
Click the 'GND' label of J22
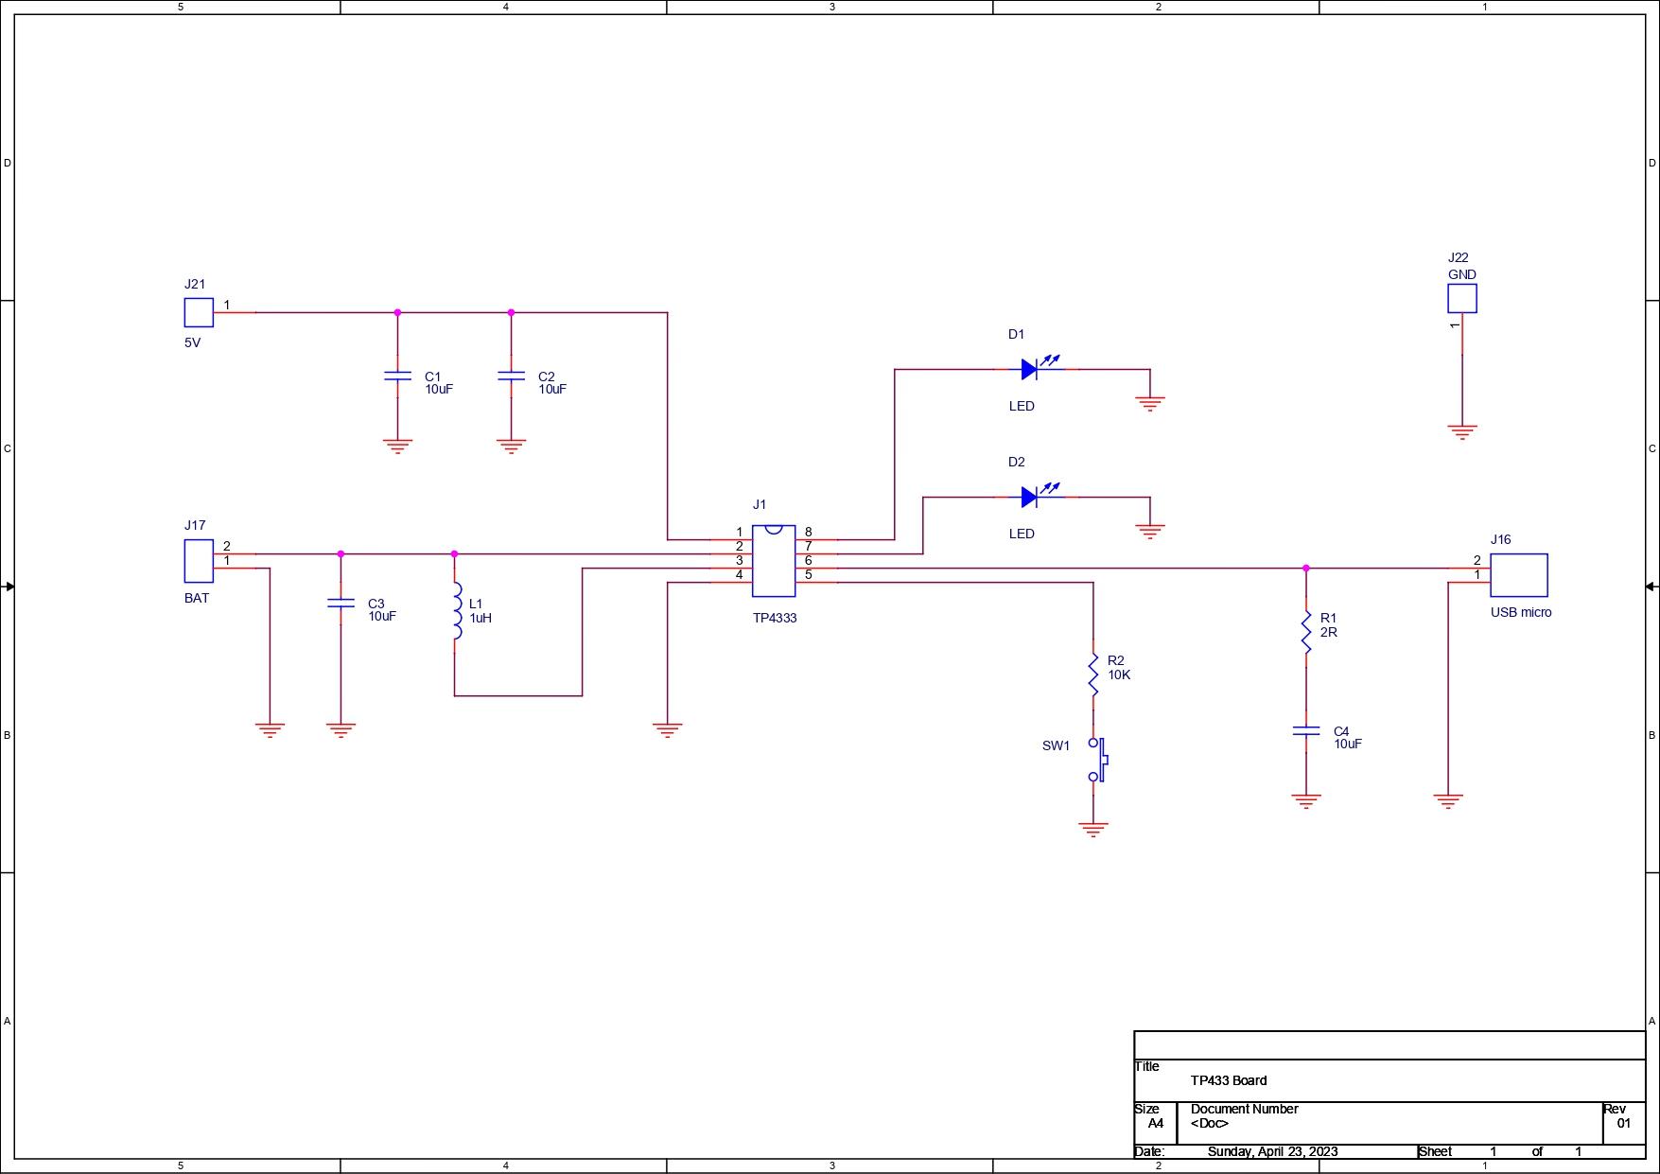(x=1462, y=274)
